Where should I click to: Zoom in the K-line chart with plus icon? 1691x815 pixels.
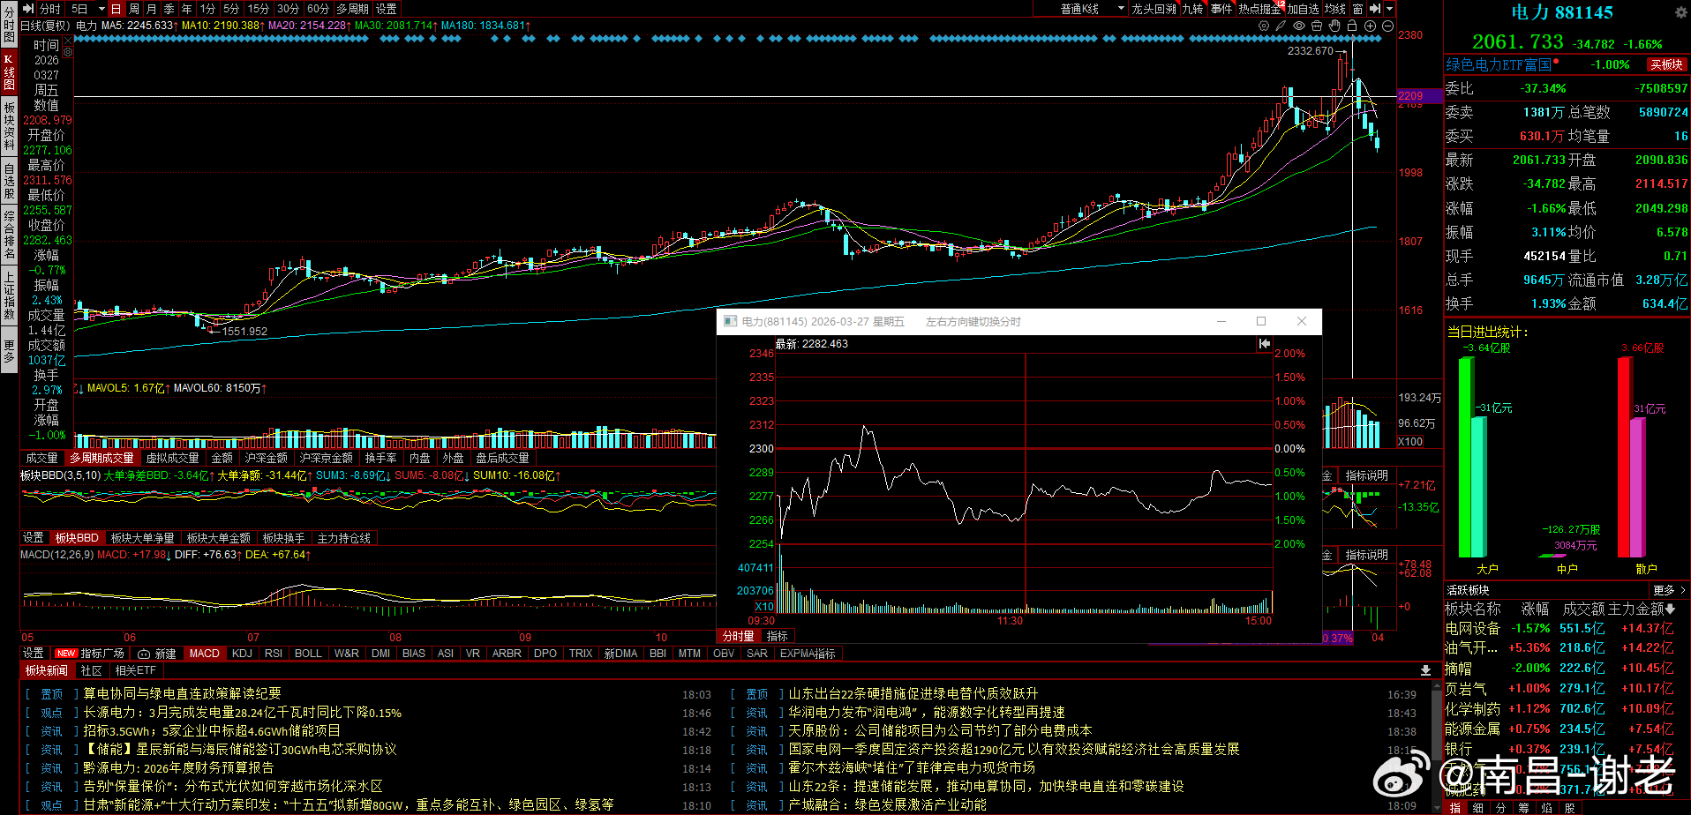point(1370,26)
